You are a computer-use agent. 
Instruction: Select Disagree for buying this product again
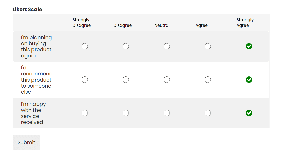click(126, 46)
